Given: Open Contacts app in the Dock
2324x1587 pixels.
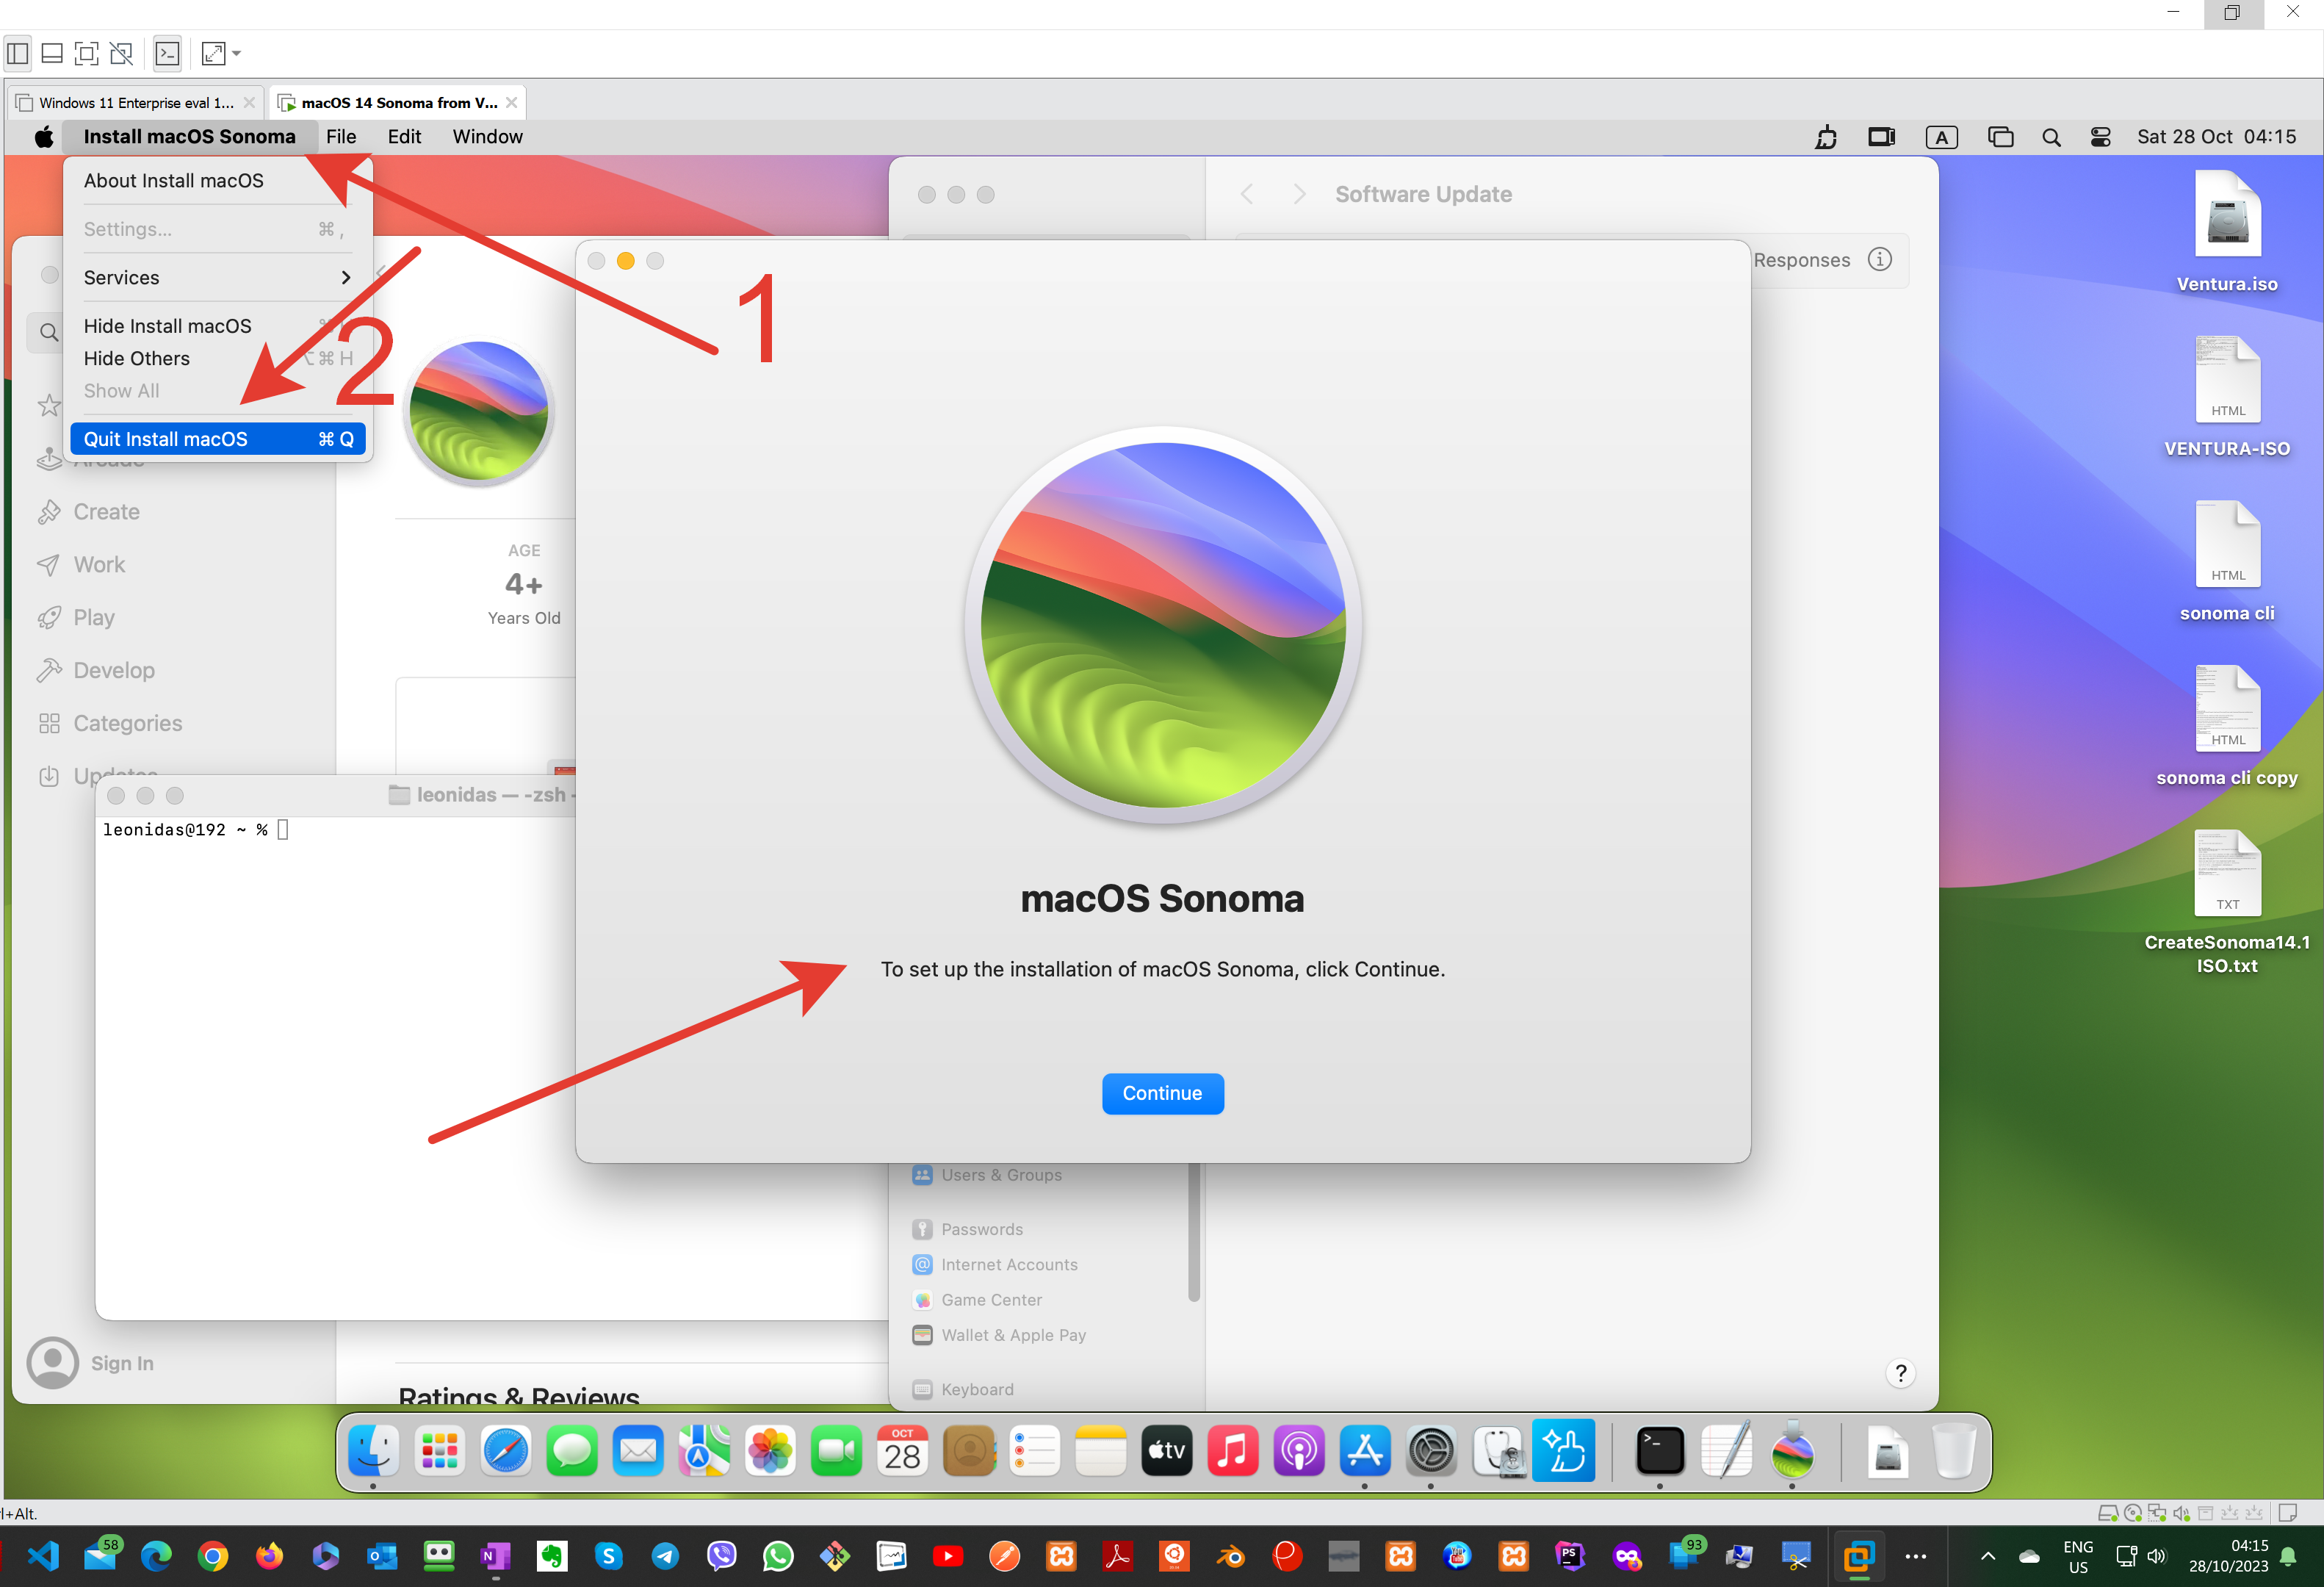Looking at the screenshot, I should (x=968, y=1451).
